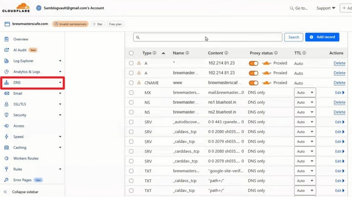Click the globe icon beside account name

point(39,8)
